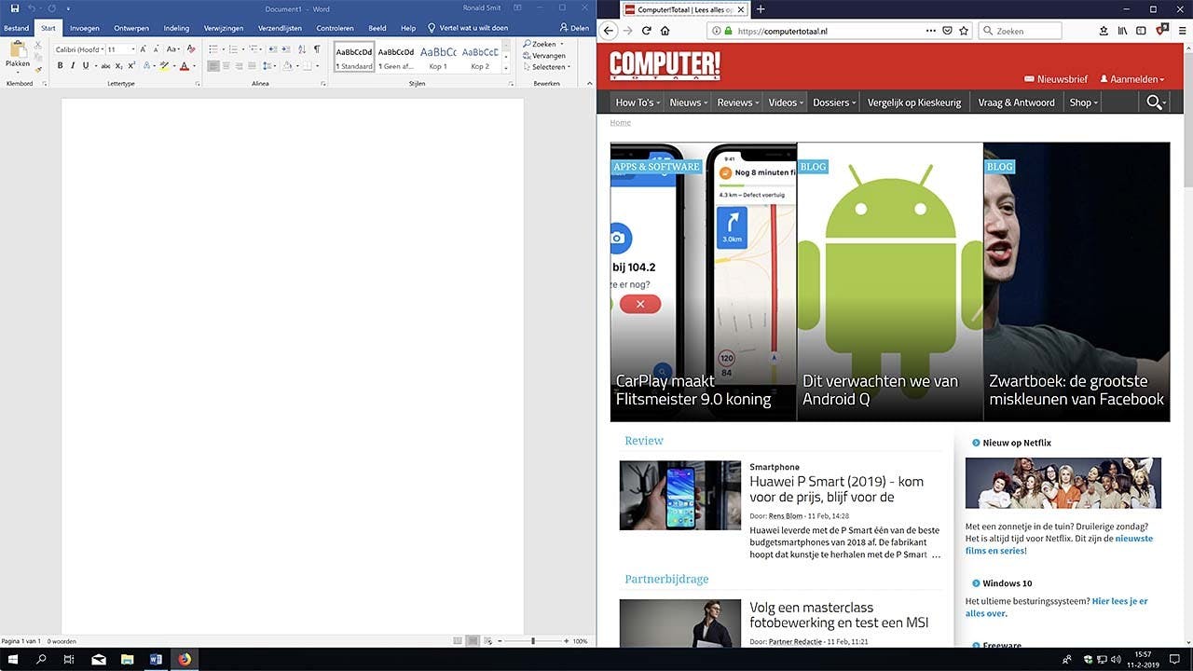Image resolution: width=1193 pixels, height=671 pixels.
Task: Open the Mail app on taskbar
Action: point(99,660)
